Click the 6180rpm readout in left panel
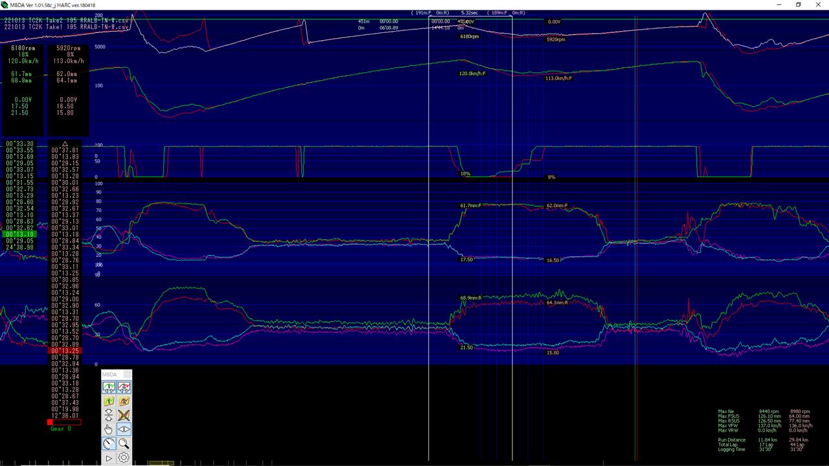 tap(23, 48)
